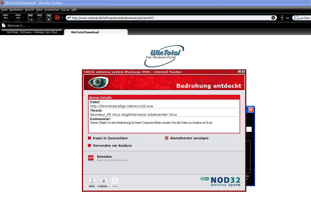This screenshot has width=311, height=212.
Task: Open Hilfe question mark icon
Action: (92, 181)
